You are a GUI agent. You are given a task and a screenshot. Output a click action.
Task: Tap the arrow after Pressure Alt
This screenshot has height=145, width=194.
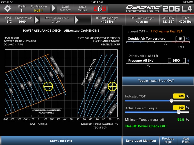tap(37, 20)
